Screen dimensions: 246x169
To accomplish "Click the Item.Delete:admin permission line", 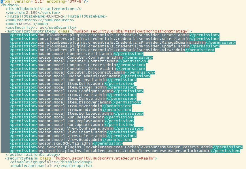I will point(73,99).
